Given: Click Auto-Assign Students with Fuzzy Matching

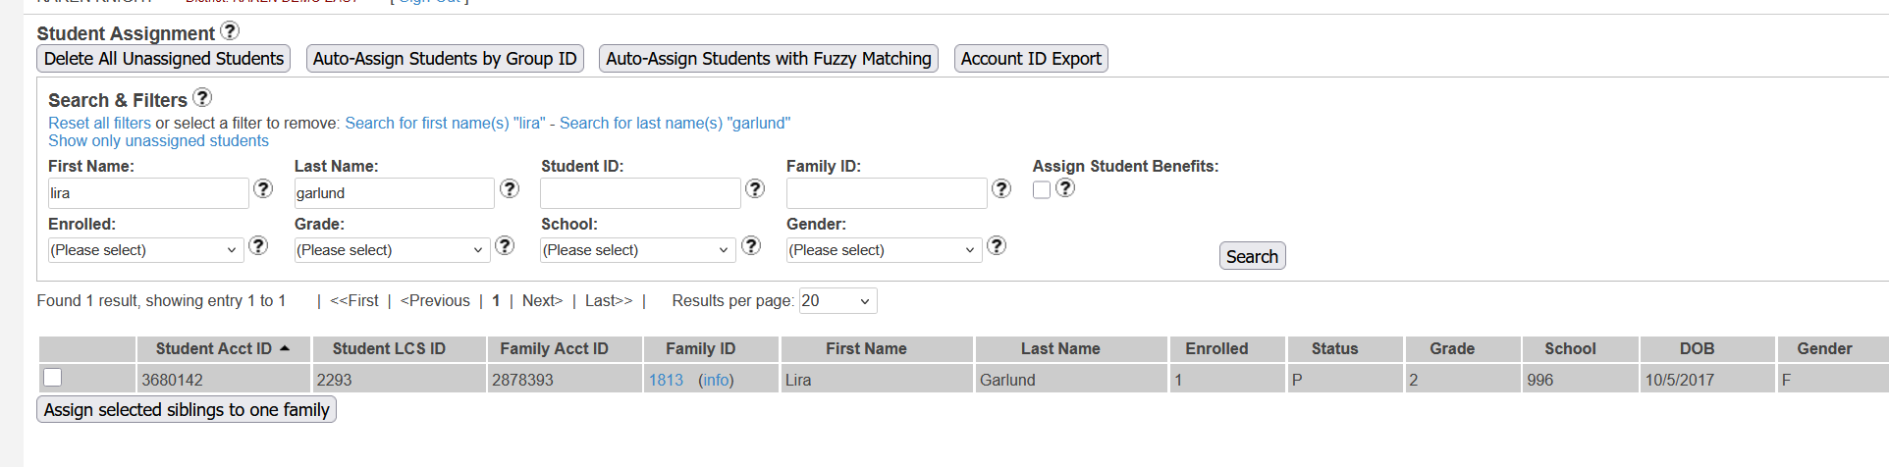Looking at the screenshot, I should click(x=768, y=59).
